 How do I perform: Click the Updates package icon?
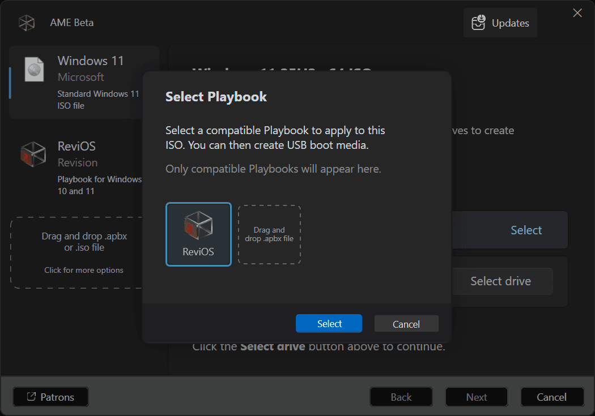point(478,23)
